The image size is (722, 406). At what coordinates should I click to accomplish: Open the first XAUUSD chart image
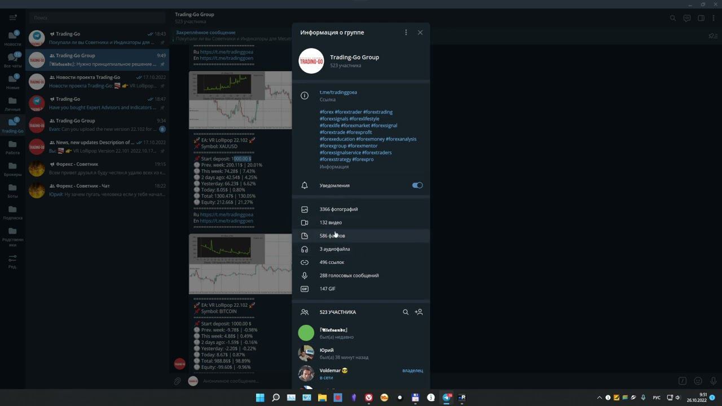(240, 100)
